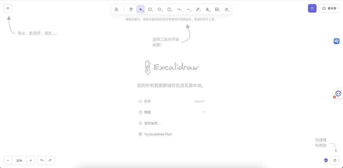
Task: Zoom out with the minus button
Action: tap(8, 160)
